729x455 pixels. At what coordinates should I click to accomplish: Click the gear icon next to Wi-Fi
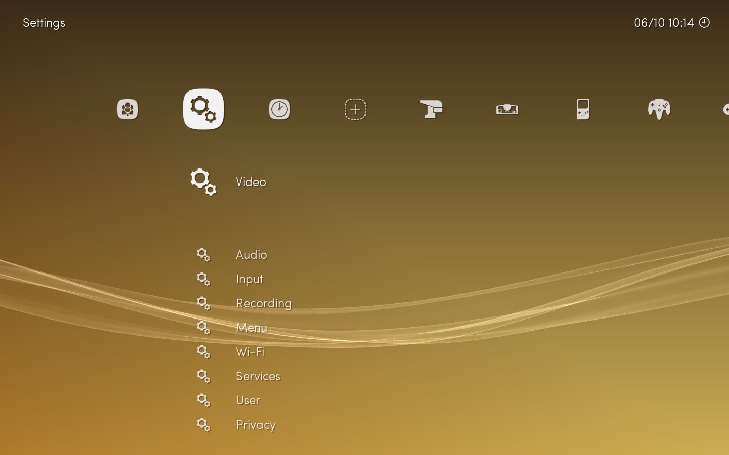[x=204, y=352]
